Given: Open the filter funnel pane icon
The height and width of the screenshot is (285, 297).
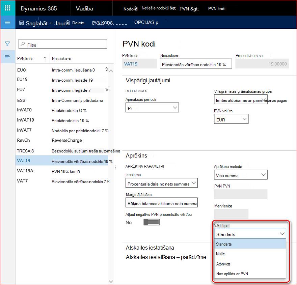Looking at the screenshot, I should click(x=7, y=44).
